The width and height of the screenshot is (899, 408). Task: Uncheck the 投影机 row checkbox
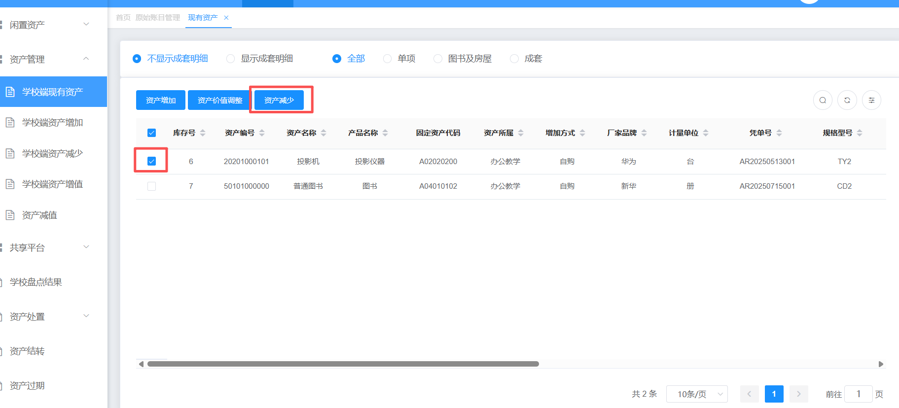pos(151,161)
